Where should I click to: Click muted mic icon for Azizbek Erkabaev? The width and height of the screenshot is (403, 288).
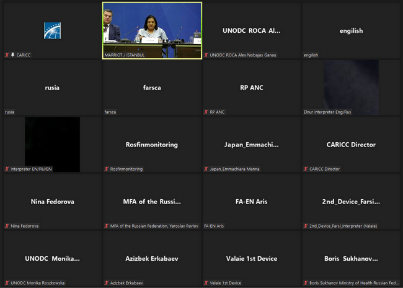(x=107, y=283)
